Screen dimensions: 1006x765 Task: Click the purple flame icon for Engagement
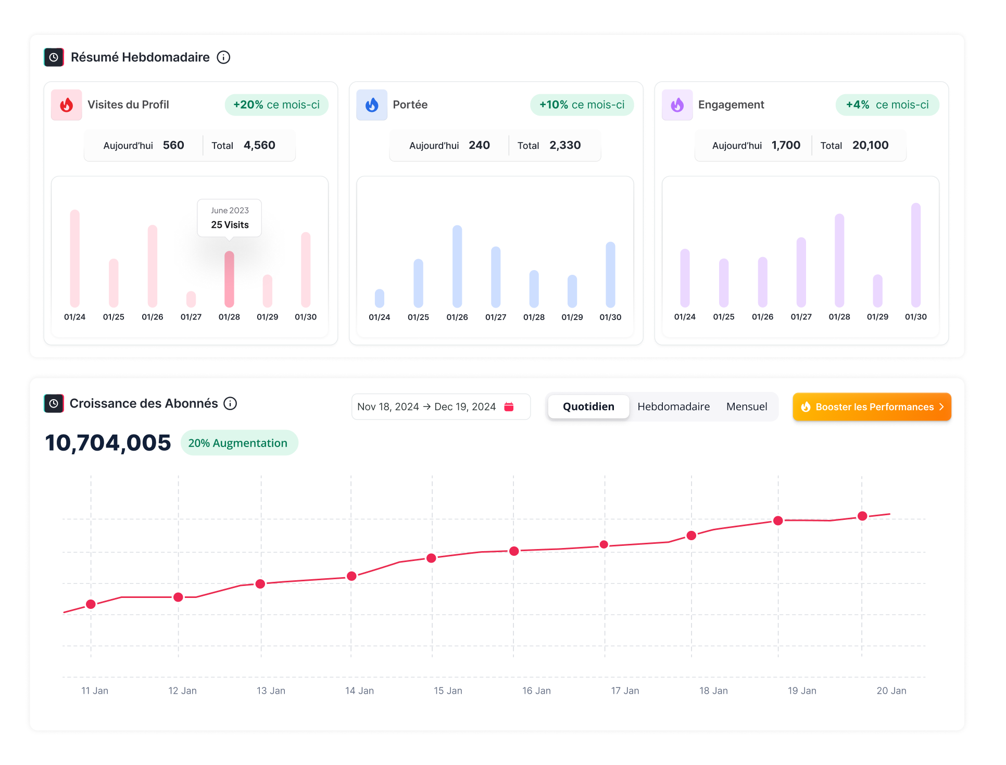point(677,105)
